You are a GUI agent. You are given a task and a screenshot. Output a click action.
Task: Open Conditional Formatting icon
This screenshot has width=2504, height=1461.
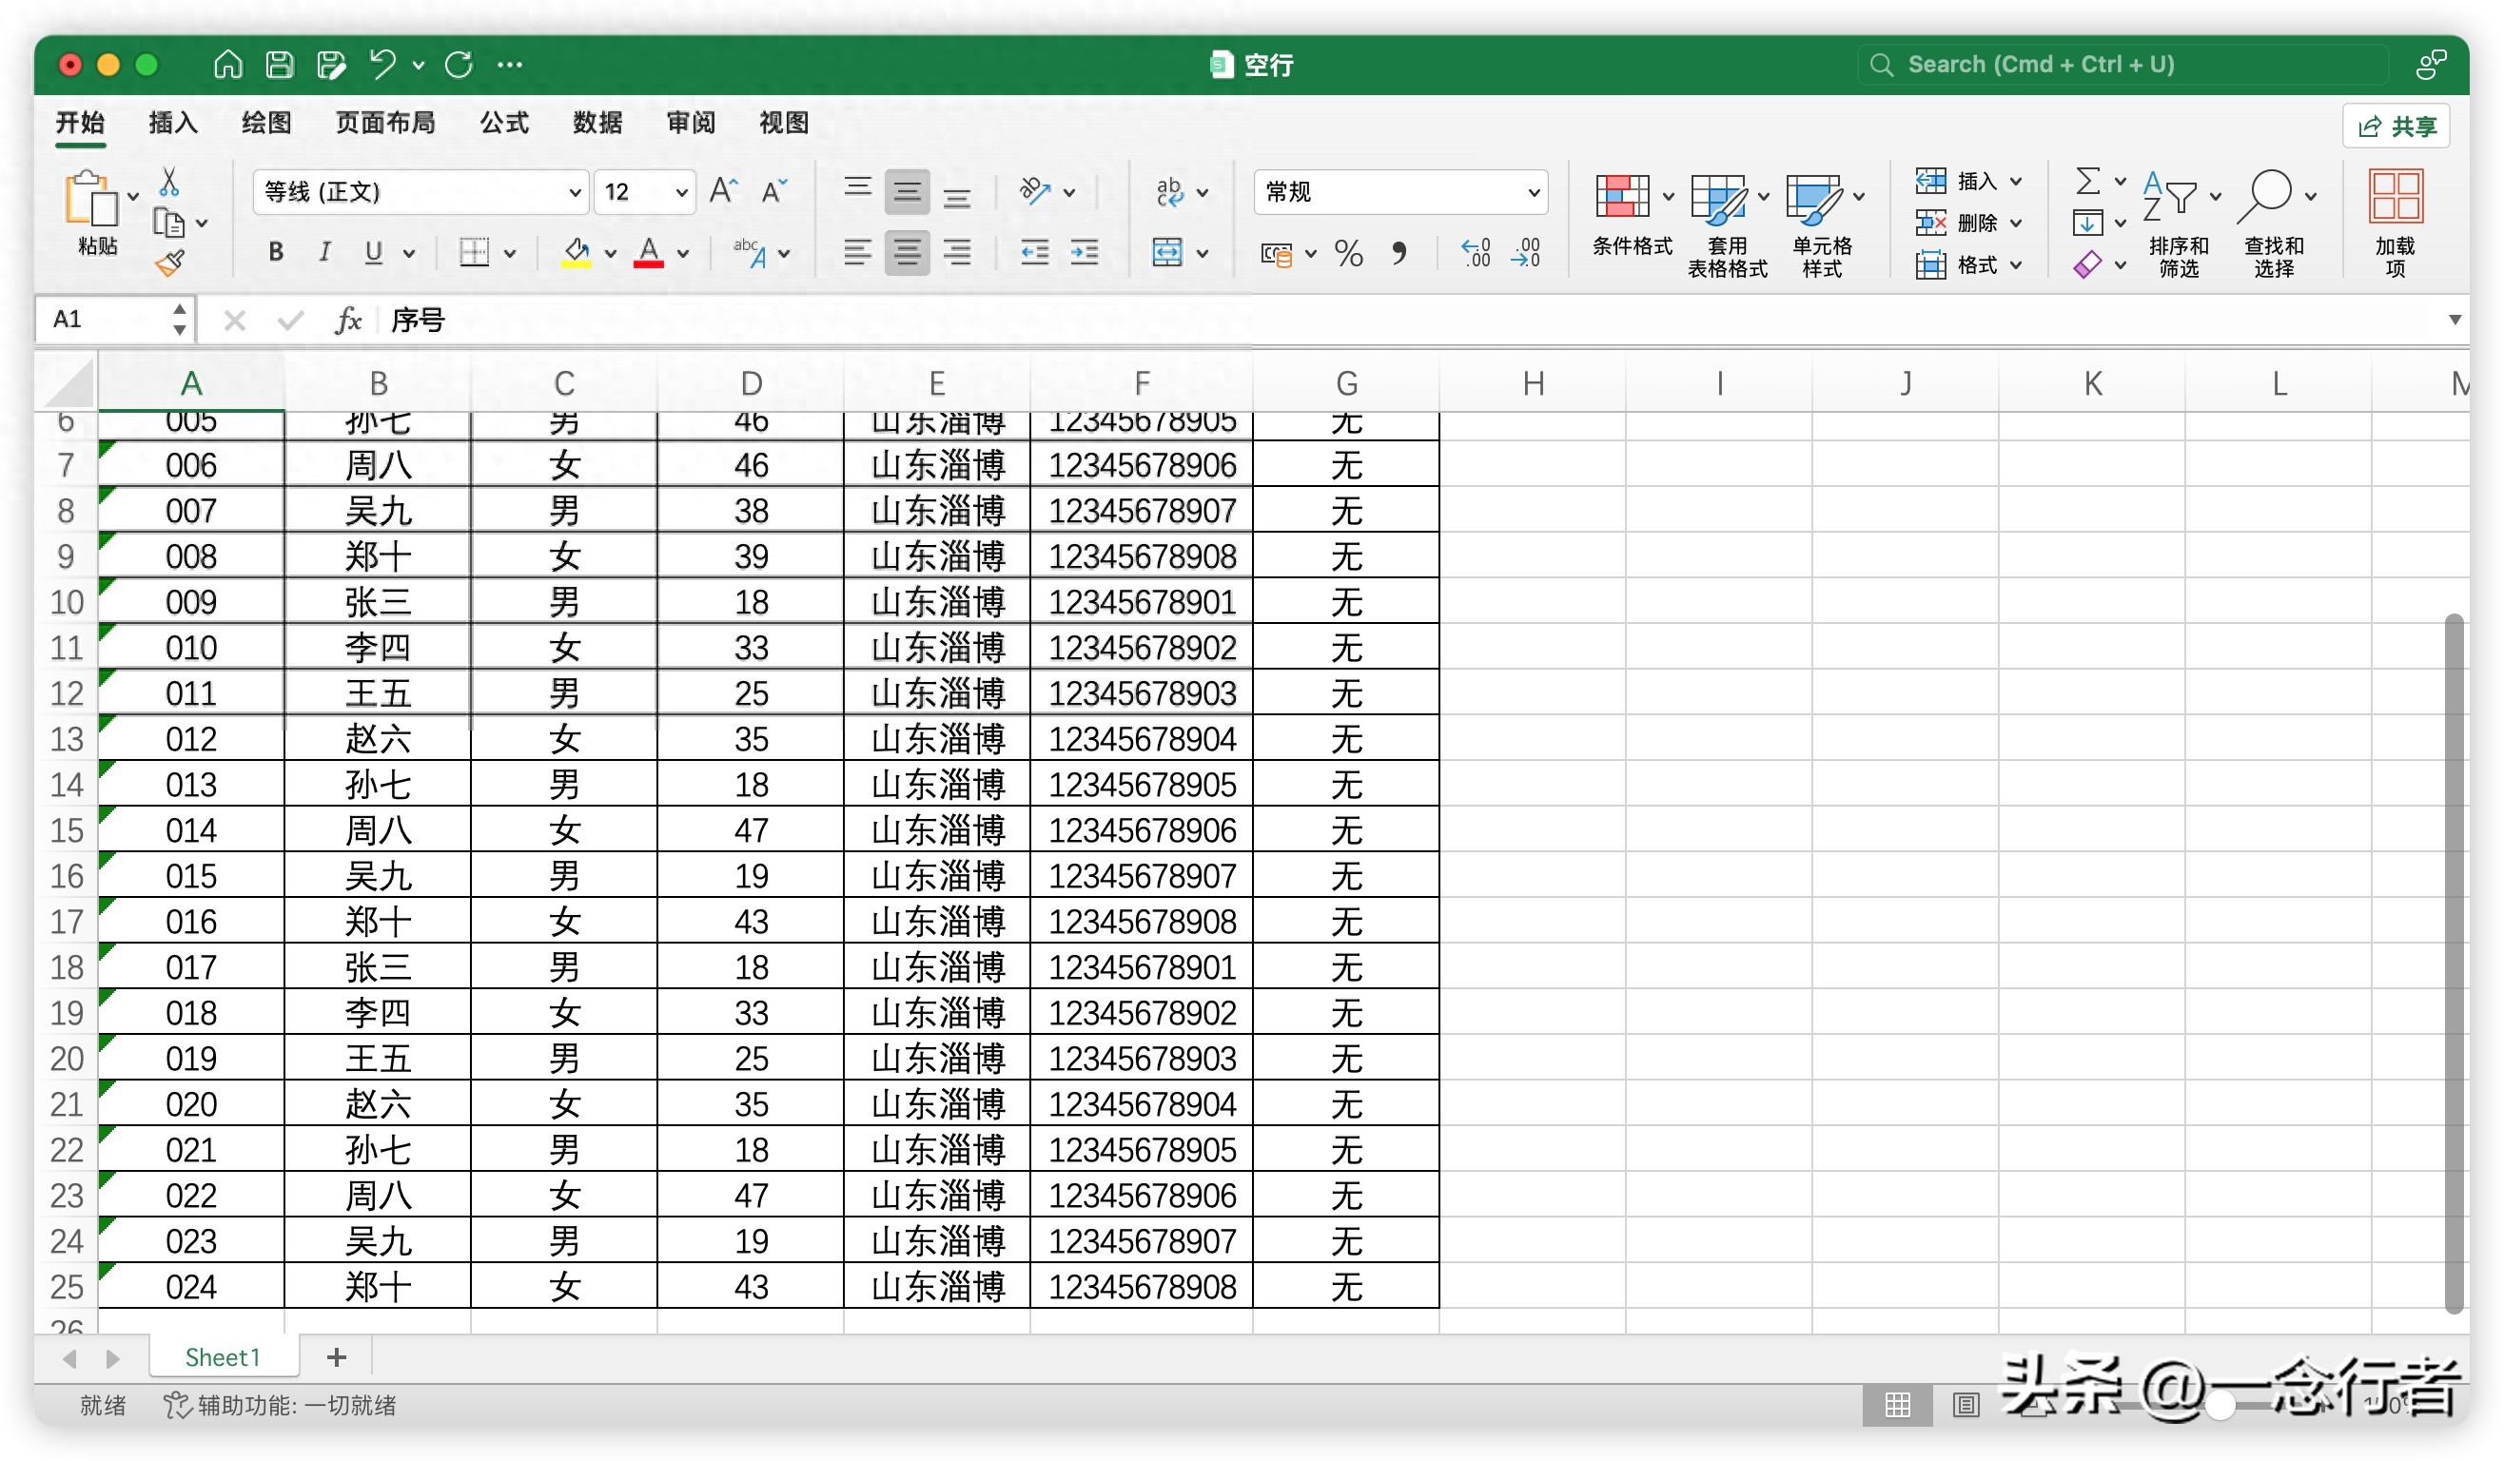(1622, 197)
